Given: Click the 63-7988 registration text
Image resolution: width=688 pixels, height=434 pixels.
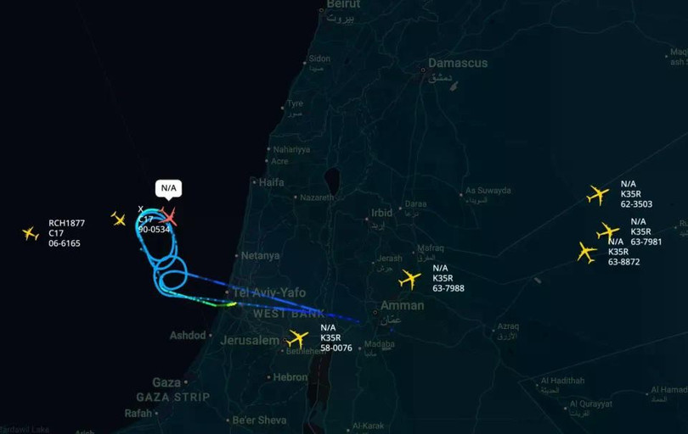Looking at the screenshot, I should (x=448, y=288).
